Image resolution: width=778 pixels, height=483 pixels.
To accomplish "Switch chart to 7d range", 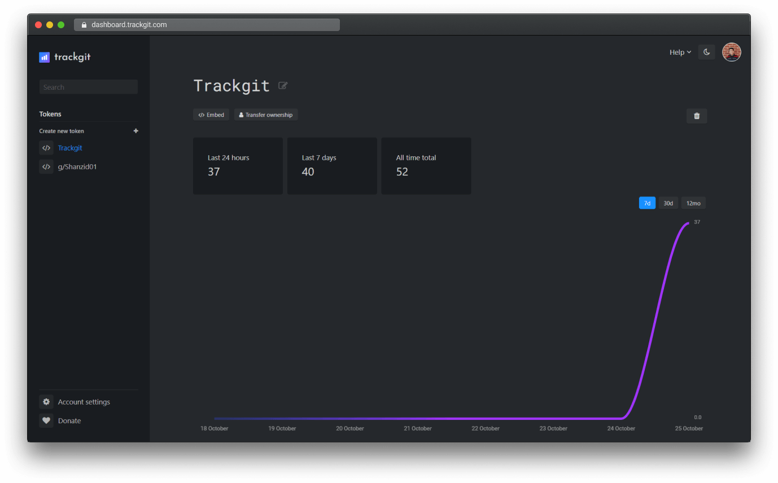I will 647,203.
